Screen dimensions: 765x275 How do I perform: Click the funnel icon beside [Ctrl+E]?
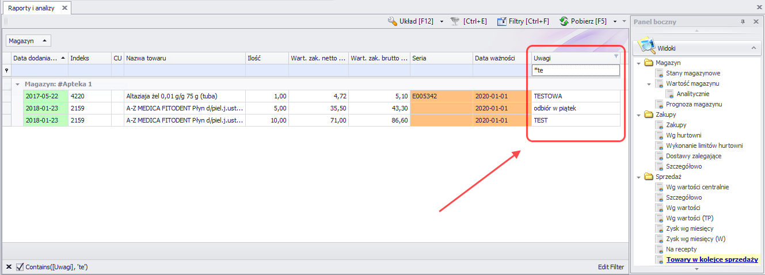(x=455, y=21)
